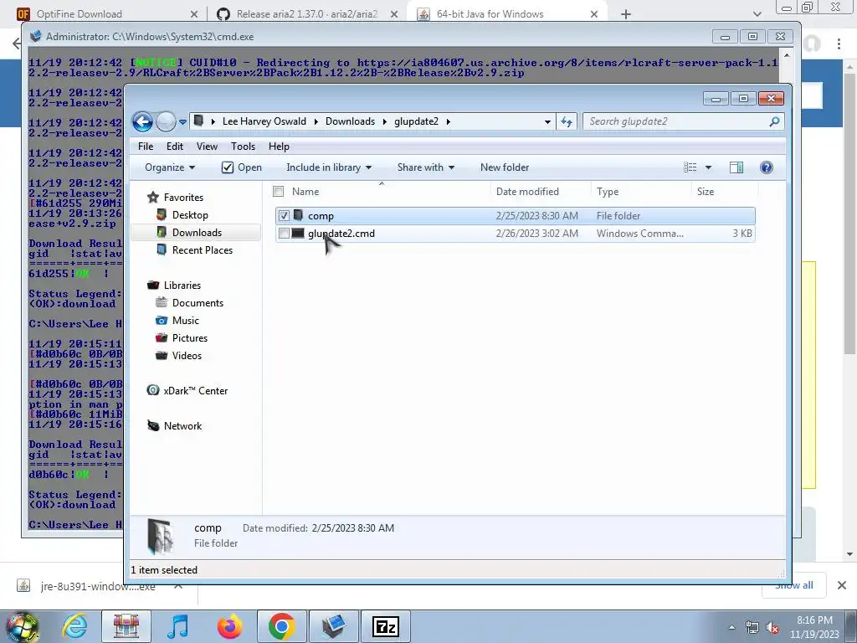
Task: Open Chrome's tab search dropdown arrow
Action: click(757, 14)
